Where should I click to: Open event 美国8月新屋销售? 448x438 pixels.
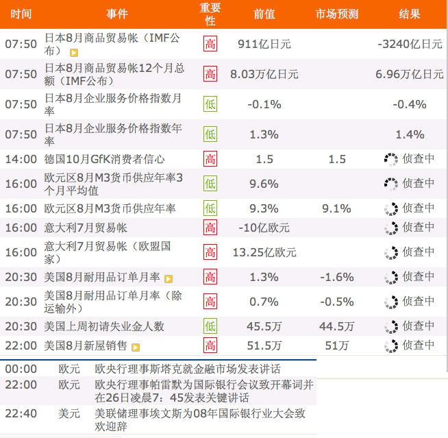pos(86,345)
